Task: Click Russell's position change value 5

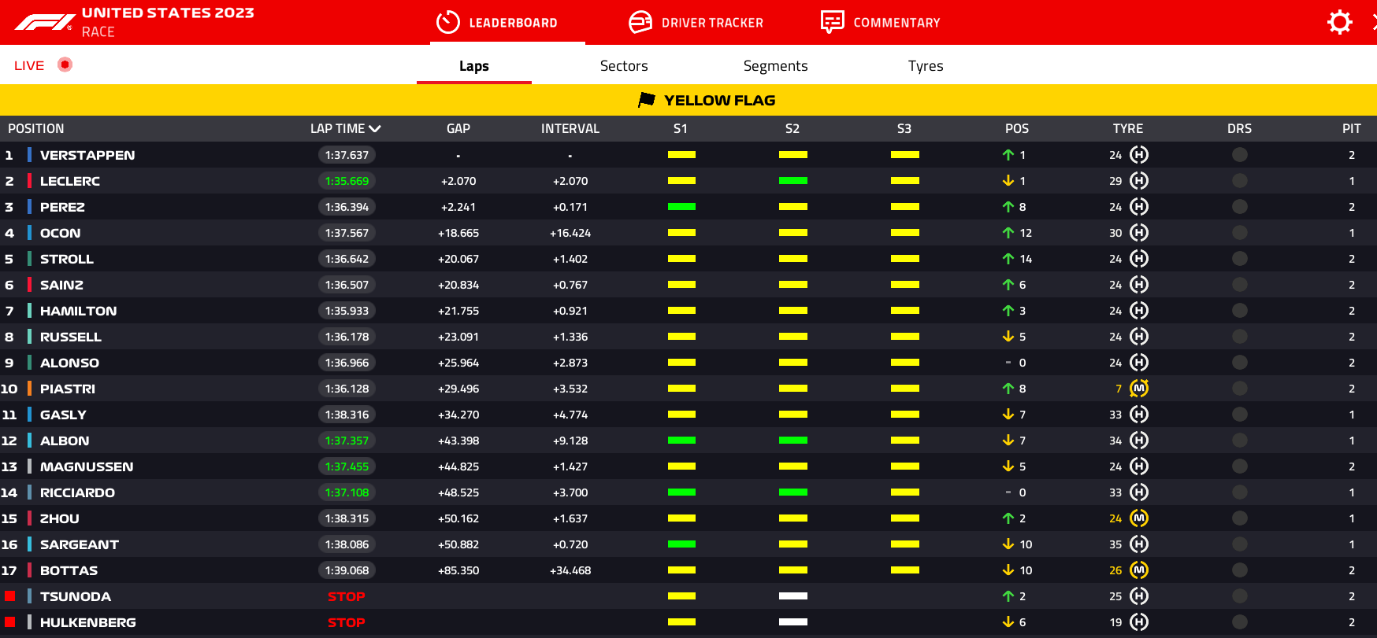Action: pyautogui.click(x=1023, y=337)
